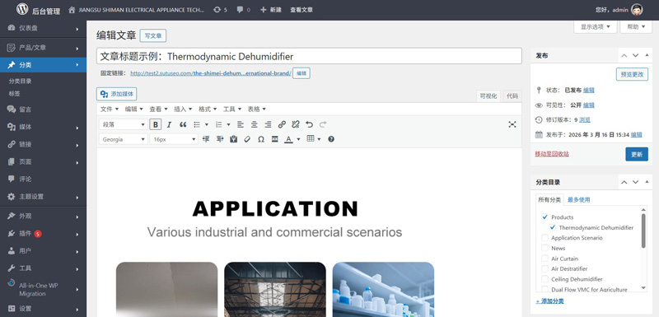Switch to 代码 code editor tab
Screen dimensions: 659x317
512,96
